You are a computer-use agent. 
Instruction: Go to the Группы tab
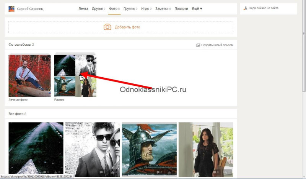(130, 9)
